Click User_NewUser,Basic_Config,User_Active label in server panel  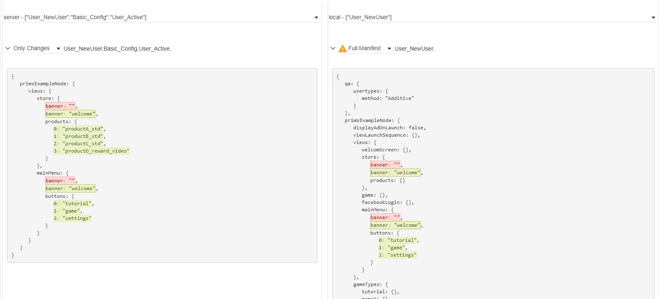(x=117, y=49)
